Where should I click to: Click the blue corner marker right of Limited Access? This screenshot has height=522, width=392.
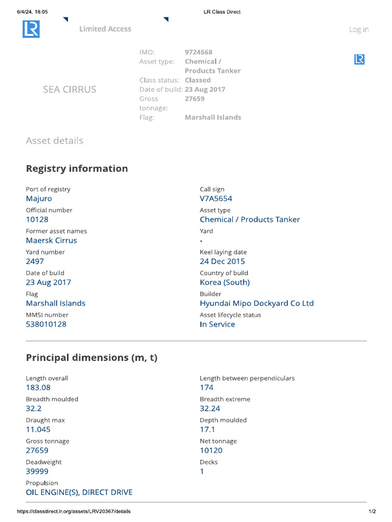coord(166,20)
